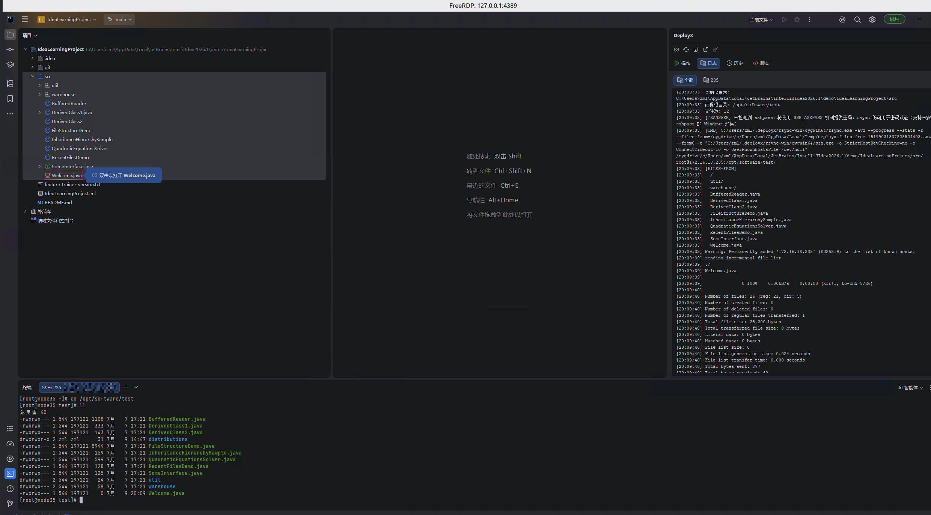
Task: Open Search Everywhere magnifier icon
Action: tap(857, 20)
